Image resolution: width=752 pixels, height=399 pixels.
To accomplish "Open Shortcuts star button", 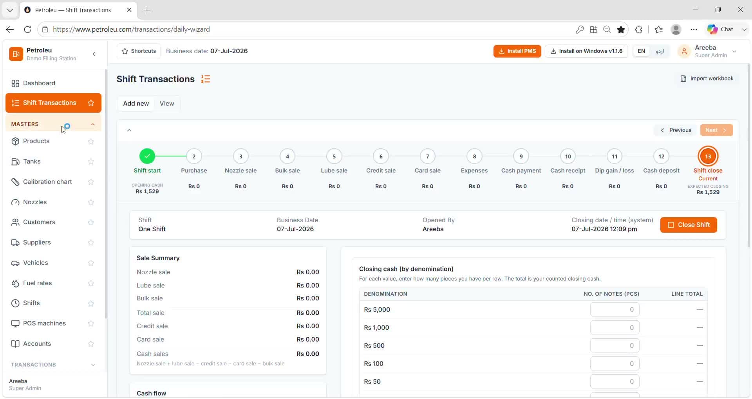I will click(x=139, y=51).
